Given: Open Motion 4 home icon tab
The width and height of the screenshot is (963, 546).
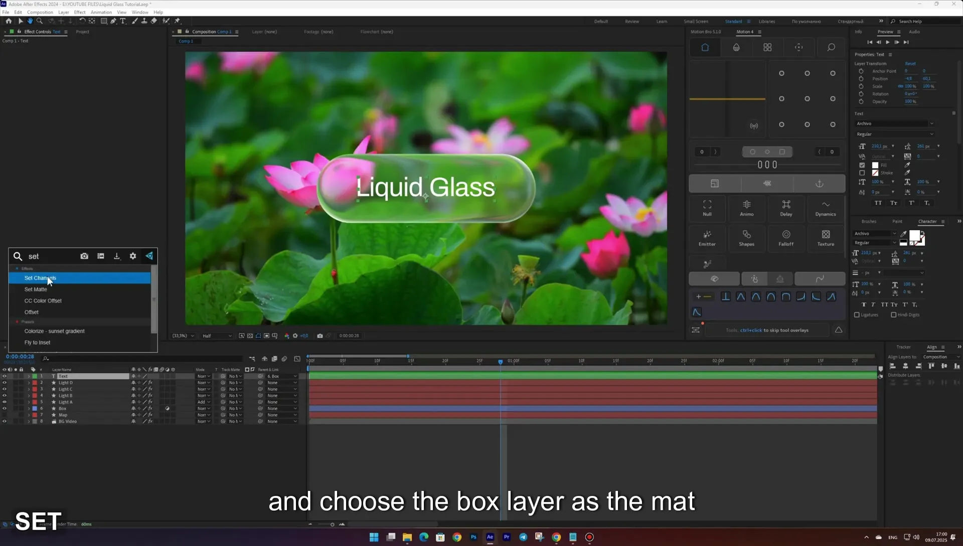Looking at the screenshot, I should (x=705, y=47).
